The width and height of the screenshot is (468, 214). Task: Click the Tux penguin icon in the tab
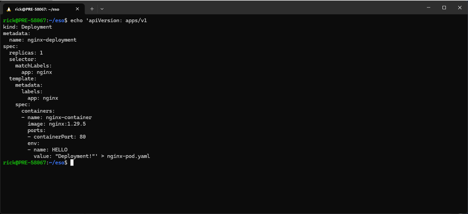point(9,9)
